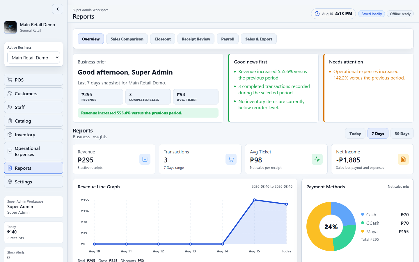Select the 7 Days range
This screenshot has height=262, width=419.
pyautogui.click(x=378, y=133)
